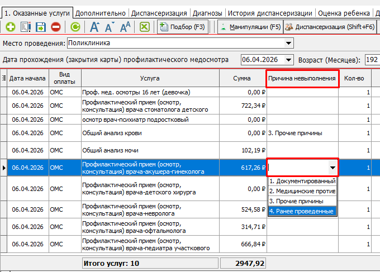Click the add-from-list icon in toolbar
This screenshot has width=380, height=272.
coord(26,26)
